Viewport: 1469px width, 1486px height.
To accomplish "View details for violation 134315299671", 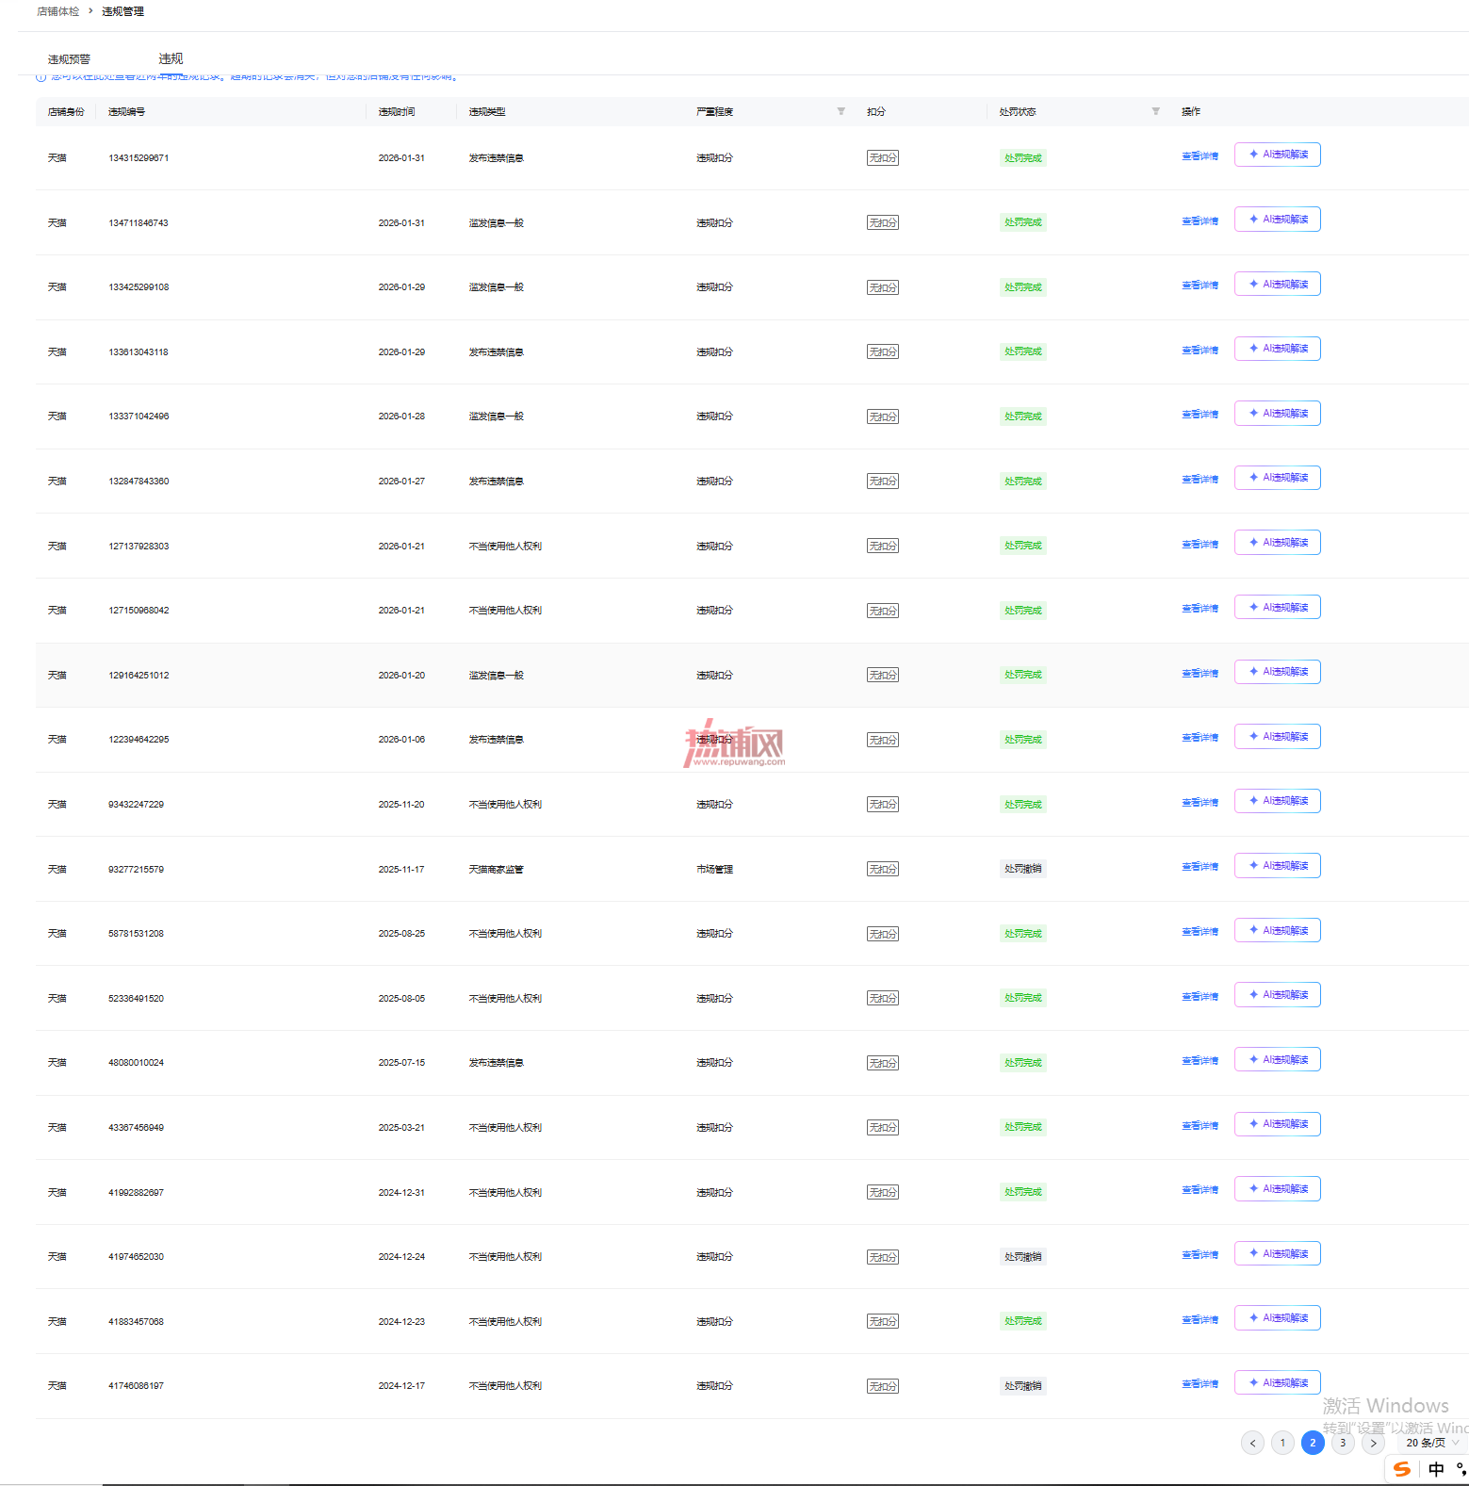I will (x=1200, y=156).
